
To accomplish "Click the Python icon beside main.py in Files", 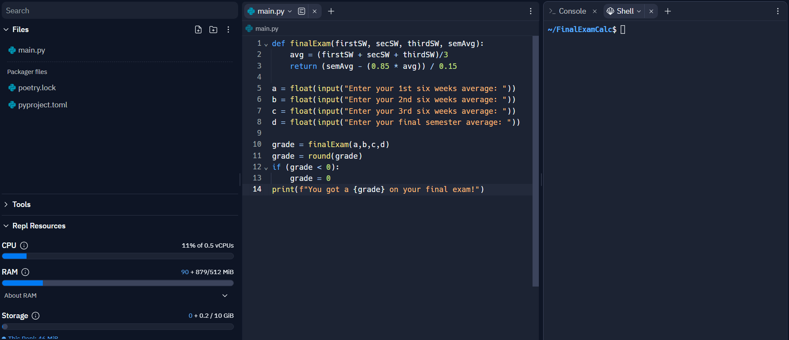I will click(x=12, y=50).
